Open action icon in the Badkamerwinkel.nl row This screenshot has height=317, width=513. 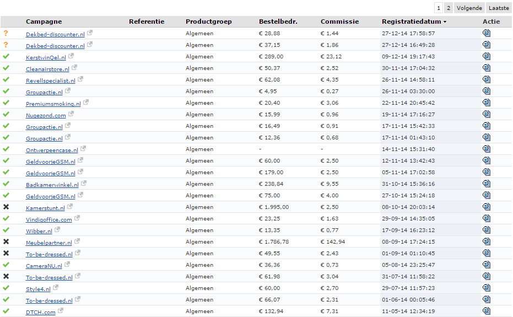pyautogui.click(x=486, y=184)
